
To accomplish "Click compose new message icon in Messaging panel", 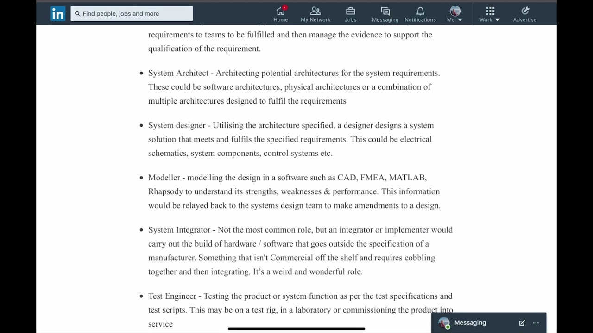I will click(x=522, y=323).
